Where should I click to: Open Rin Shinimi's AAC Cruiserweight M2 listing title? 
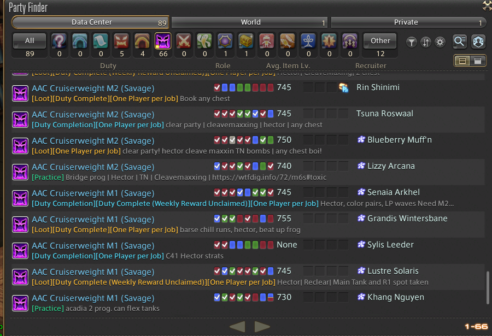[93, 89]
